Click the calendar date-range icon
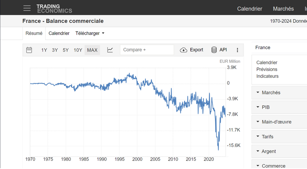Viewport: 307px width, 169px height. 29,50
